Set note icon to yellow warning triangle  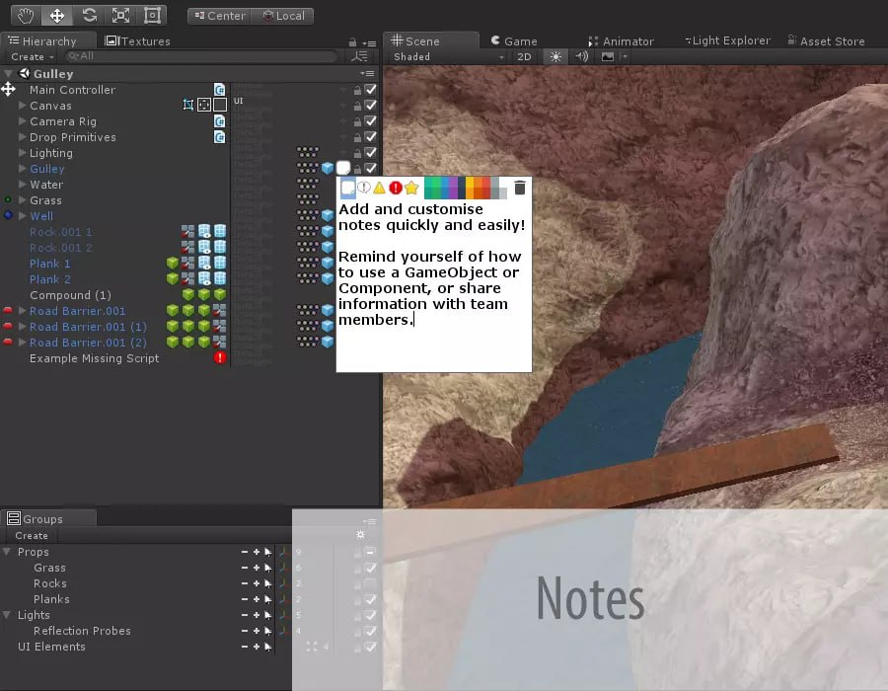pos(379,188)
